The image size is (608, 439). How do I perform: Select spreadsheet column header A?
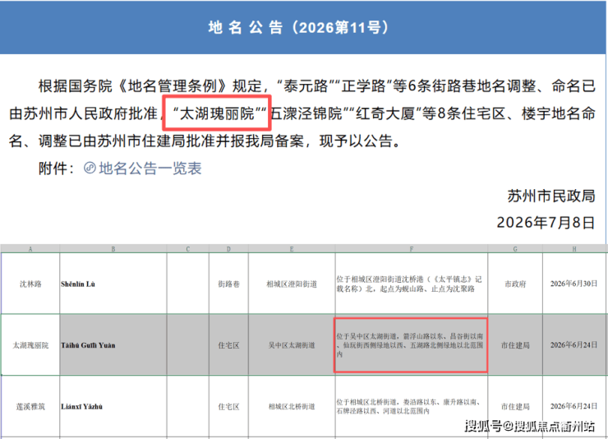(30, 249)
